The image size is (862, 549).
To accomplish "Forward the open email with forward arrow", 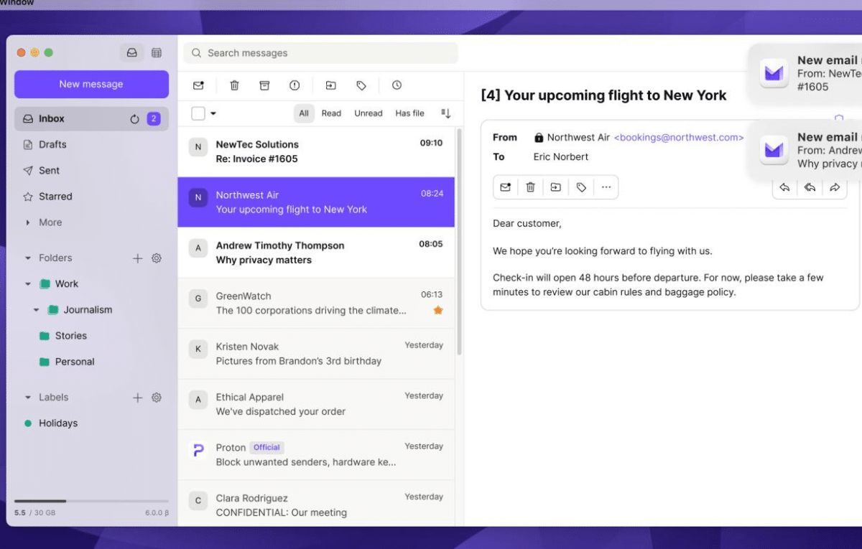I will (834, 187).
